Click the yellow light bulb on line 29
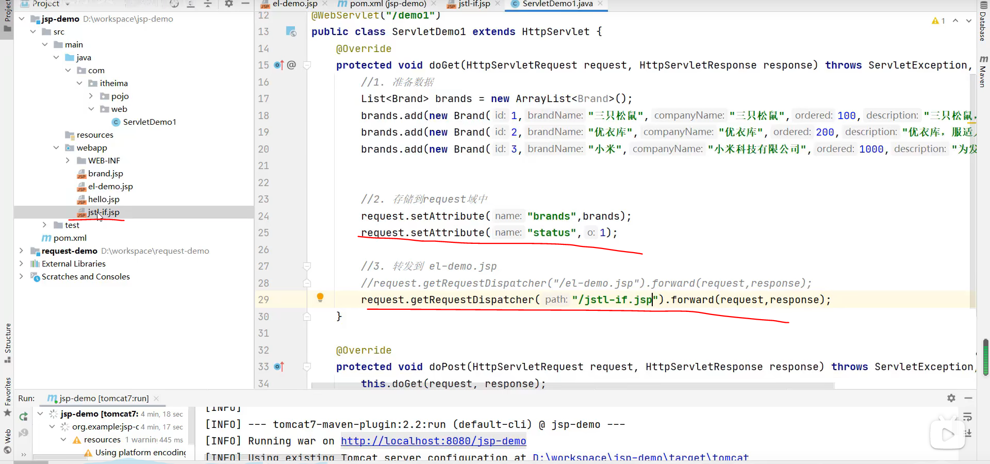The height and width of the screenshot is (464, 990). coord(320,297)
